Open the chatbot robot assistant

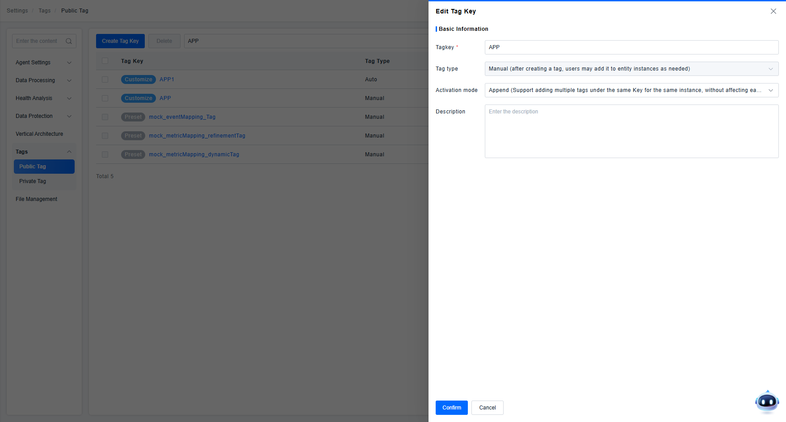point(767,401)
